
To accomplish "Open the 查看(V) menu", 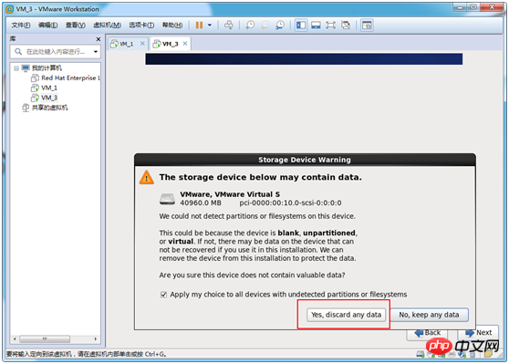I will (x=76, y=25).
